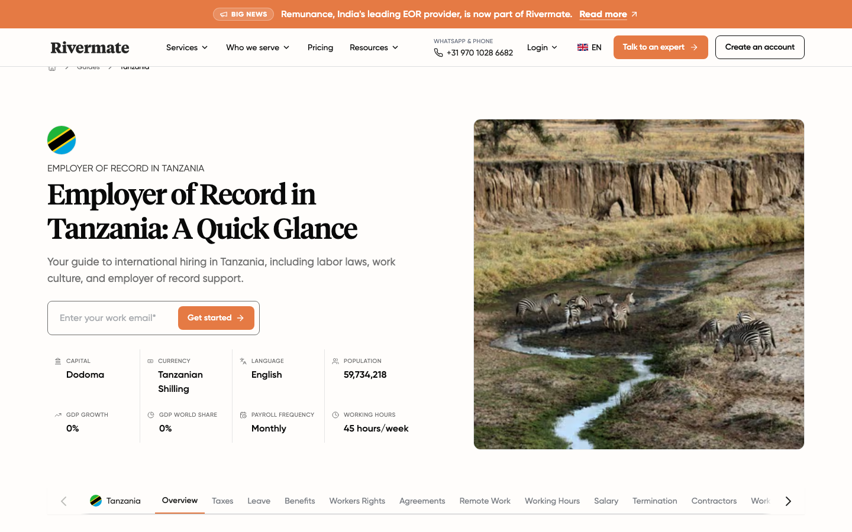This screenshot has height=532, width=852.
Task: View the Agreements tab
Action: click(x=422, y=501)
